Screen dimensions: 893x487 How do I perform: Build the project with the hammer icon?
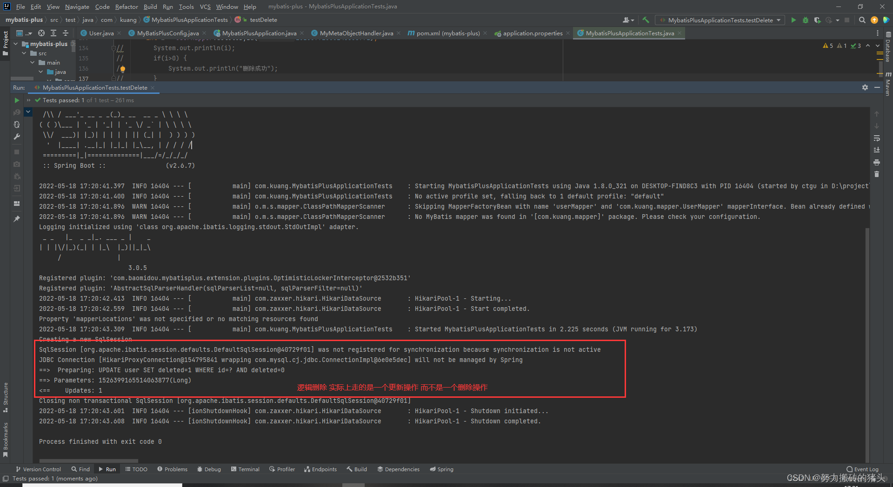[x=646, y=20]
